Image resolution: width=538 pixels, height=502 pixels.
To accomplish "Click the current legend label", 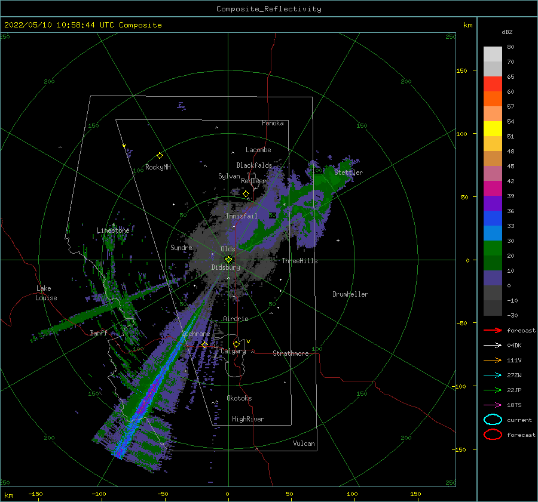I will [x=519, y=420].
